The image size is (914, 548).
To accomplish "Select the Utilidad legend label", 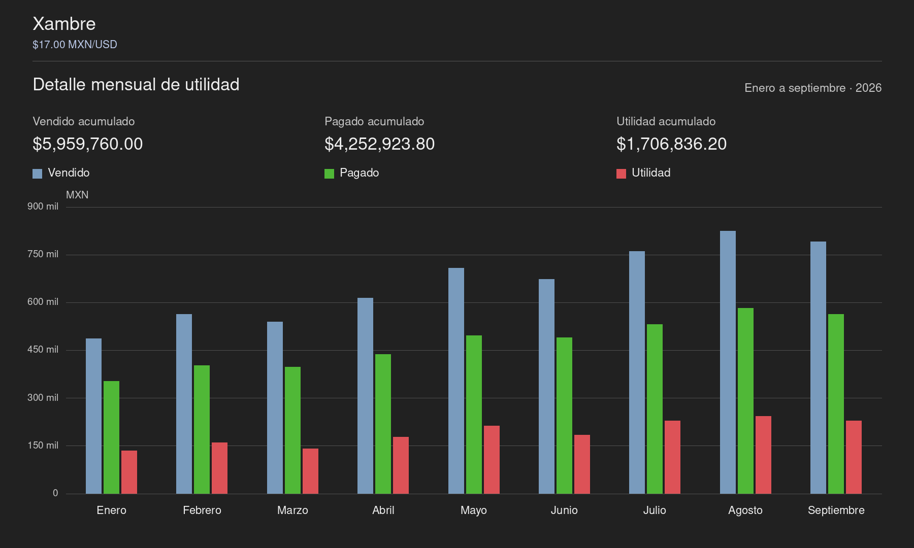I will coord(651,173).
